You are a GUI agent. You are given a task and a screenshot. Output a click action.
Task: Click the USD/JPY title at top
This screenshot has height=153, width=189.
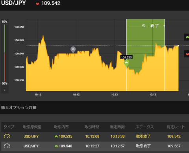[13, 3]
